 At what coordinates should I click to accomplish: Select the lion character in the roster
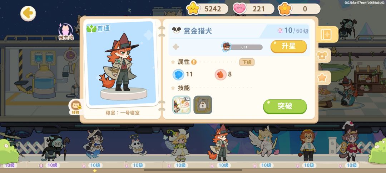[307, 145]
